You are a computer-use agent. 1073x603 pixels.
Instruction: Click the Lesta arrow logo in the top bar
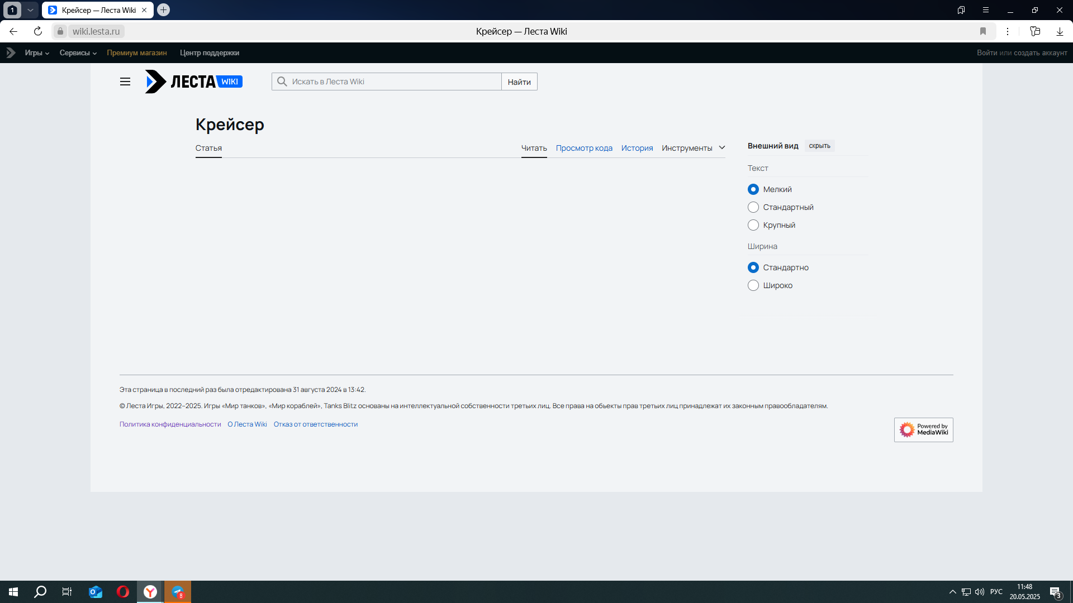11,52
